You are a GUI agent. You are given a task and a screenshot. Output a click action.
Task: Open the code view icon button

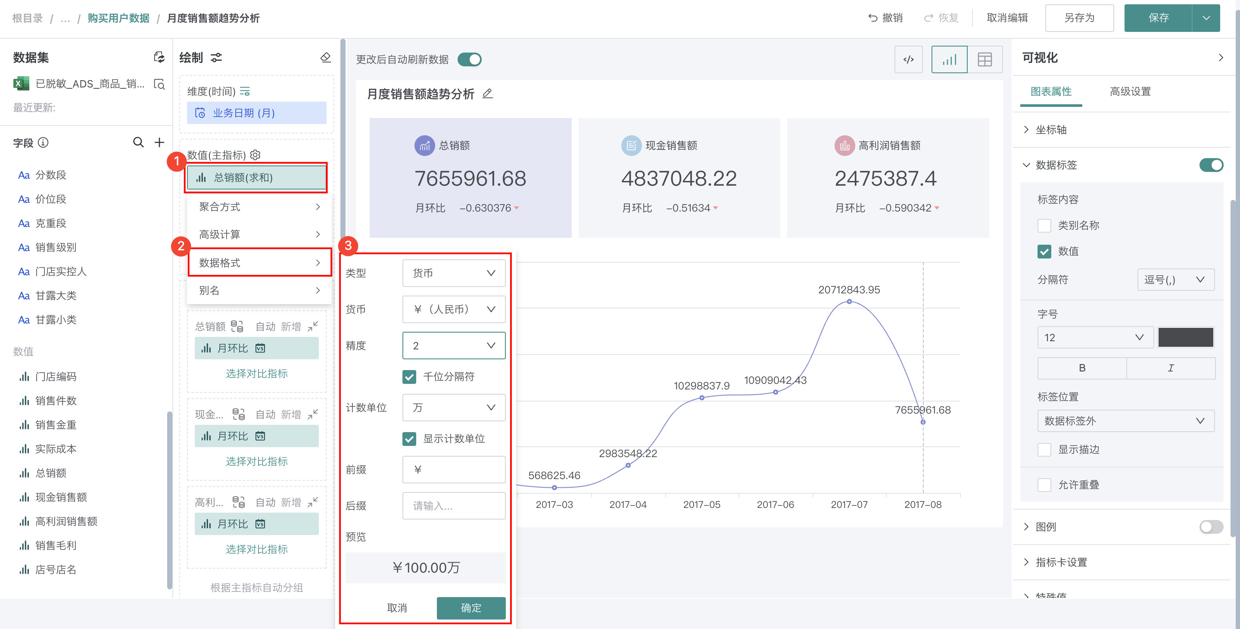(x=908, y=59)
